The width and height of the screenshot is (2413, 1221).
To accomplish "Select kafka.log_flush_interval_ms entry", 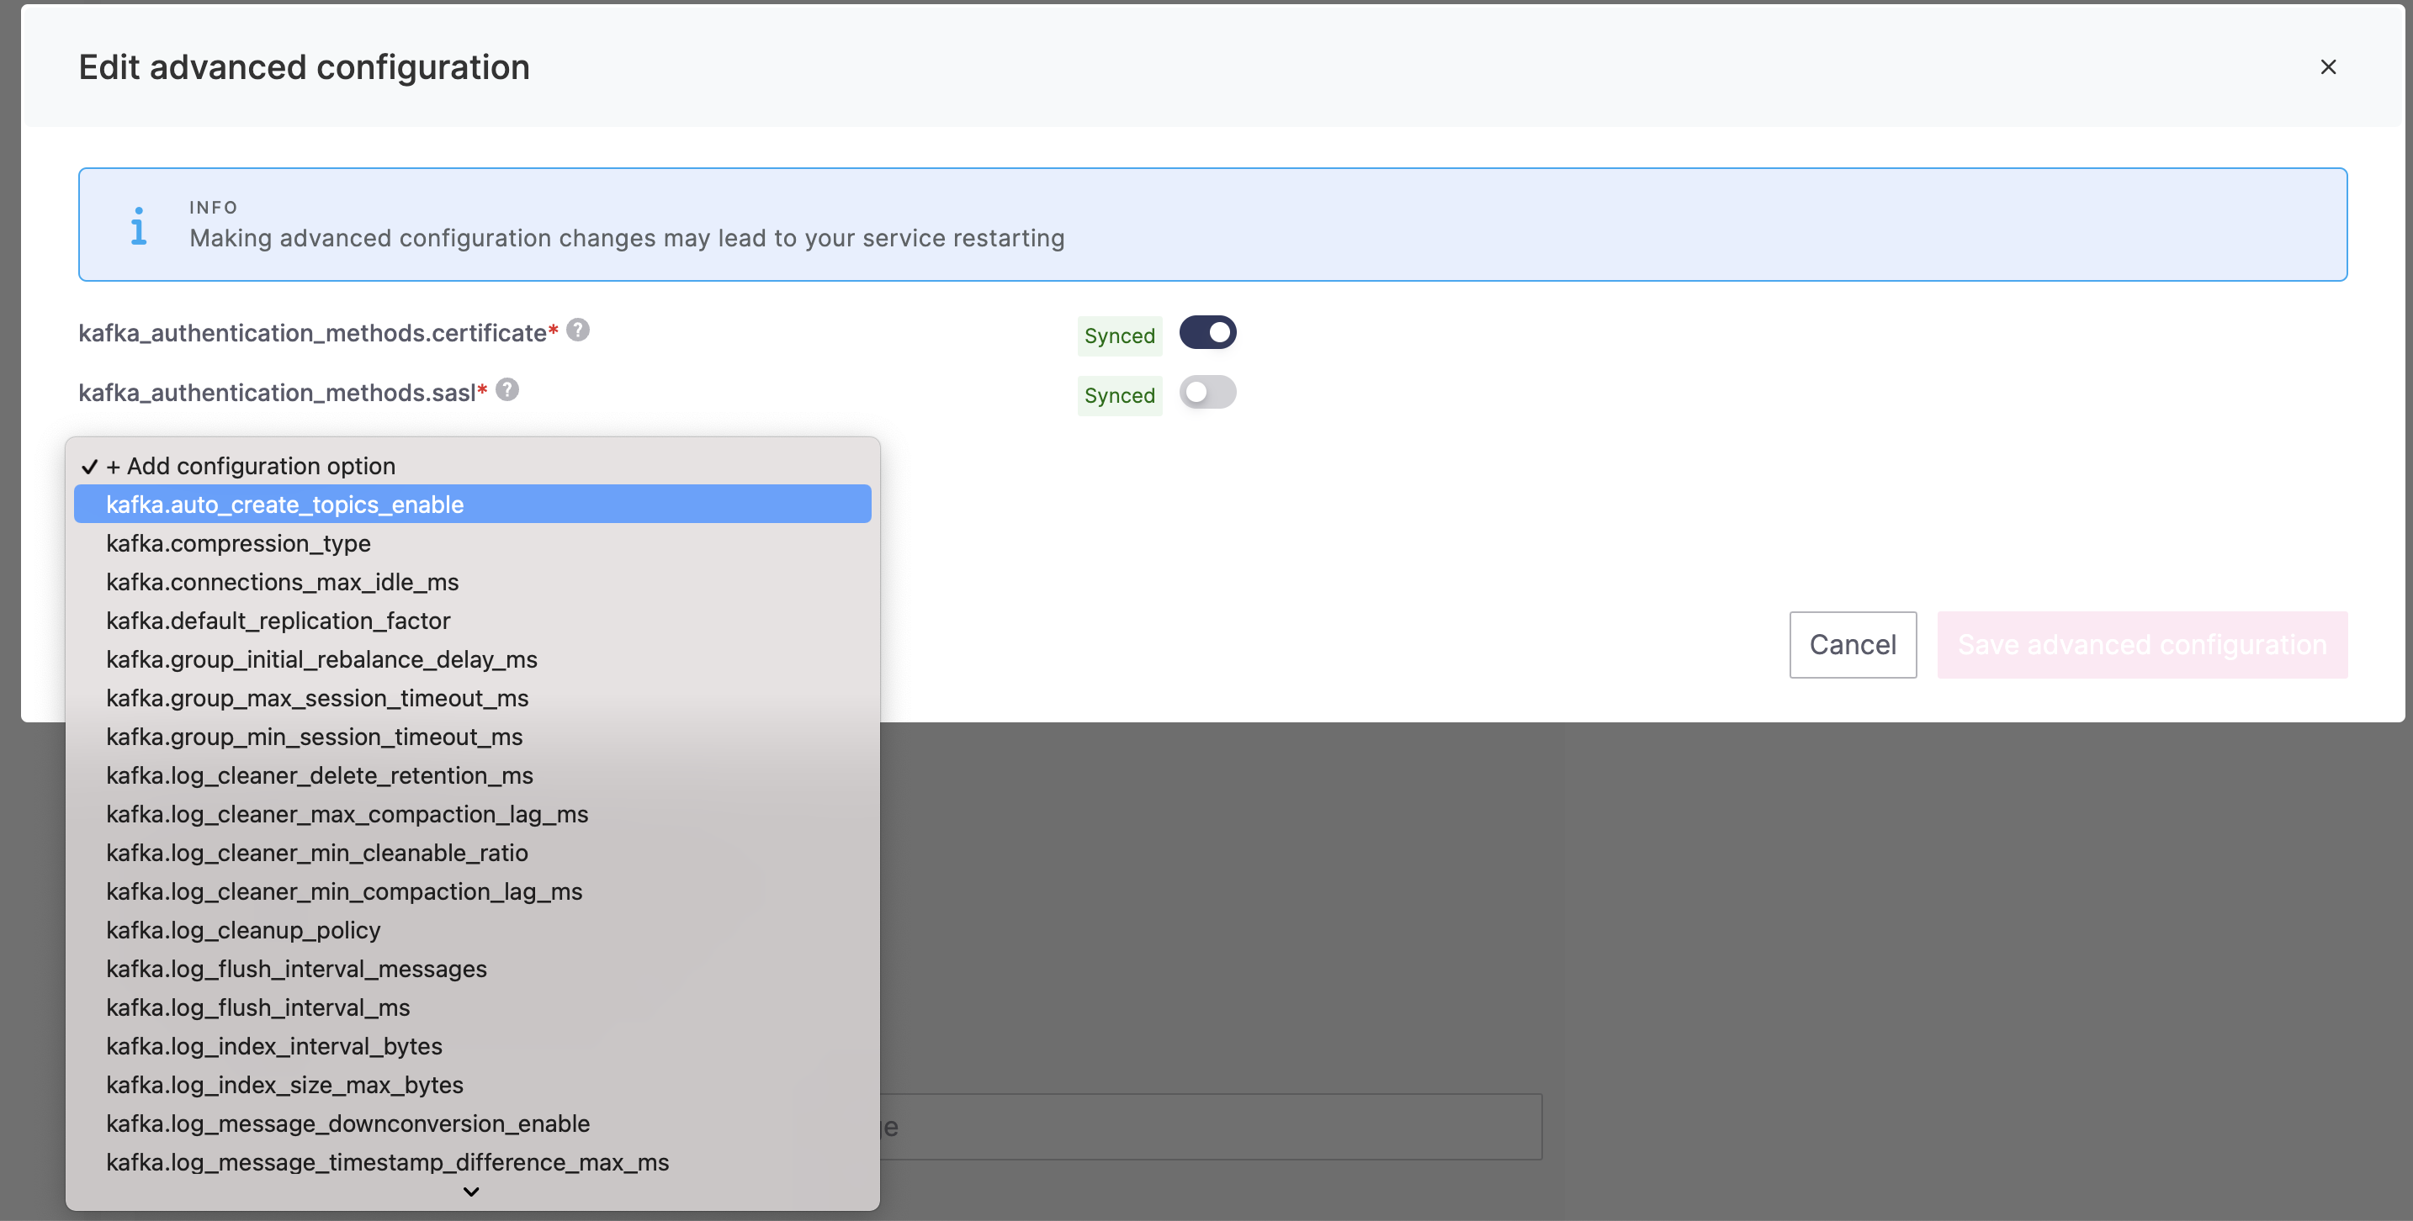I will click(x=257, y=1007).
